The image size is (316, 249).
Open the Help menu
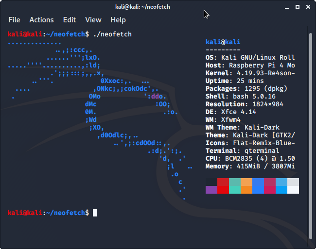(118, 20)
